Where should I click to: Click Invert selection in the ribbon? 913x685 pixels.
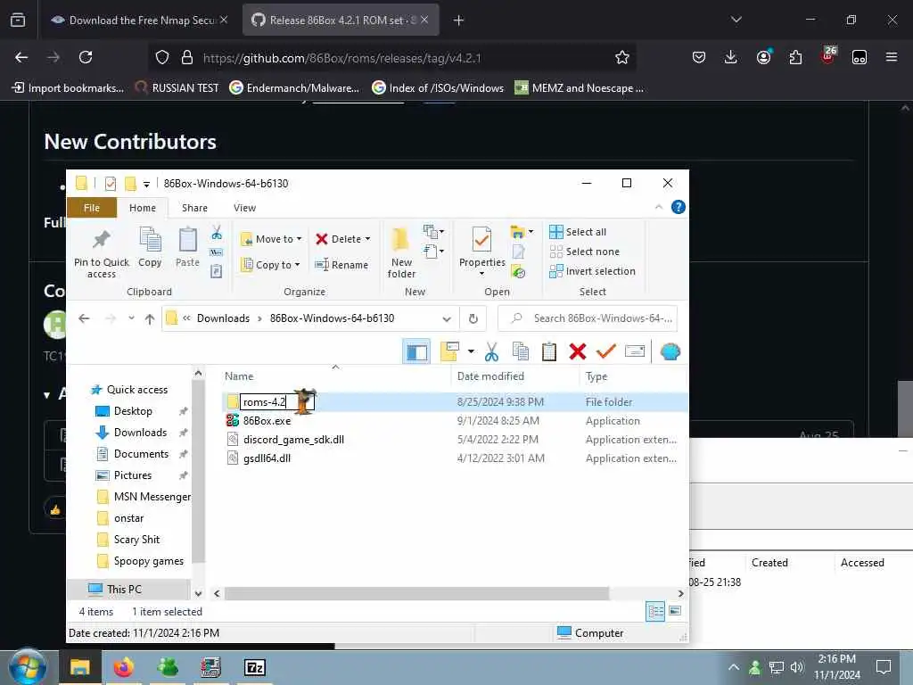(592, 271)
